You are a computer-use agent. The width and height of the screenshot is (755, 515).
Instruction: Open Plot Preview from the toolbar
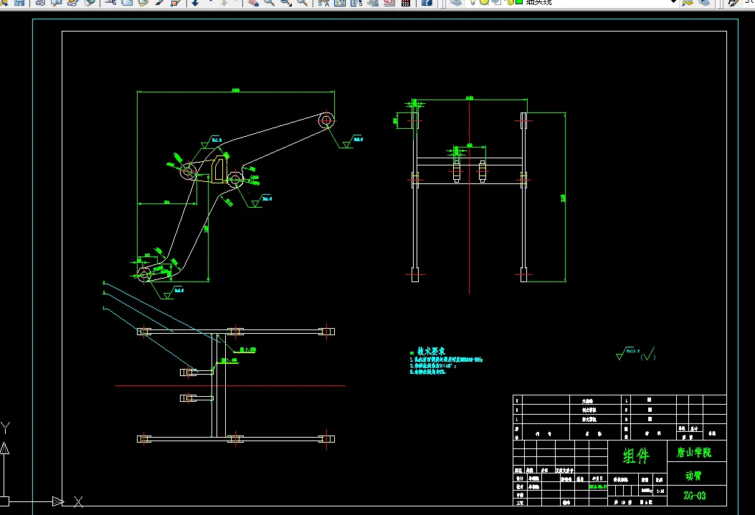(x=57, y=2)
